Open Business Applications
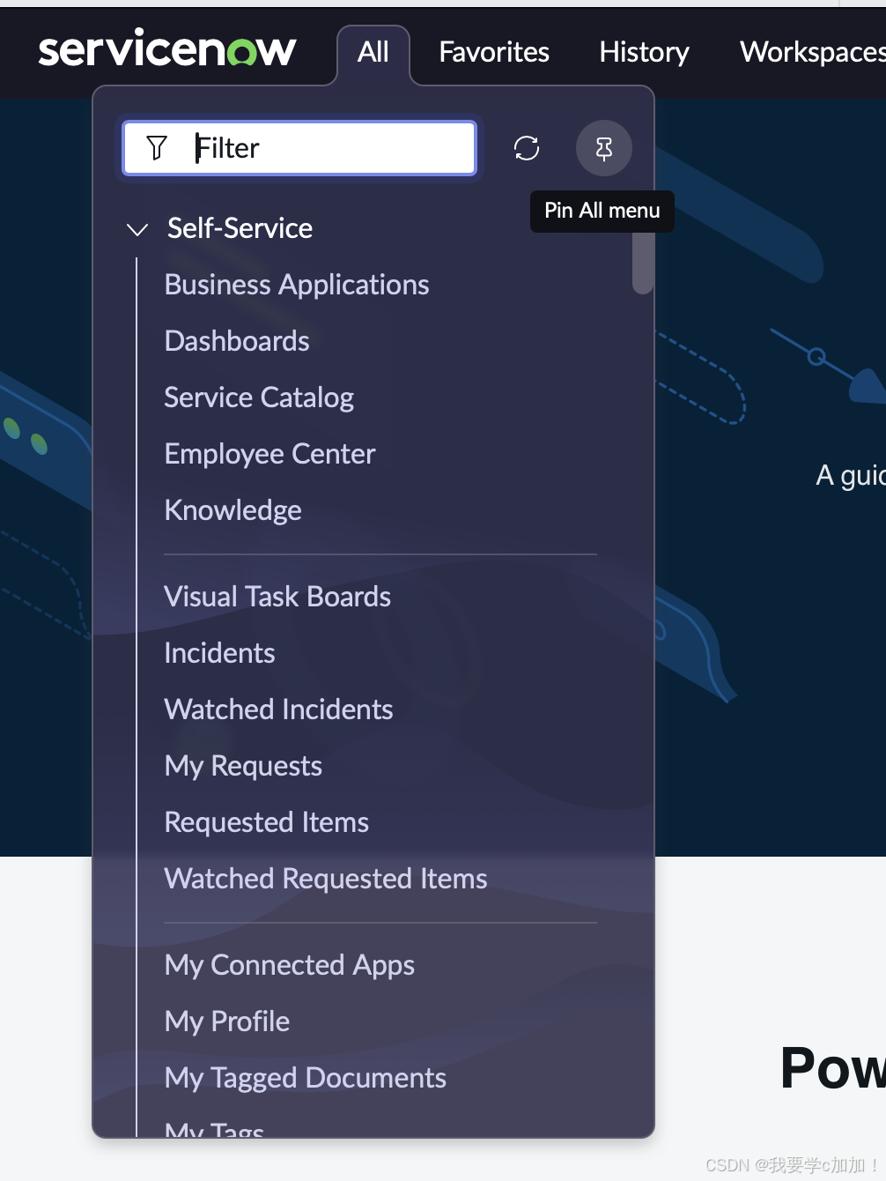Image resolution: width=886 pixels, height=1181 pixels. tap(297, 285)
